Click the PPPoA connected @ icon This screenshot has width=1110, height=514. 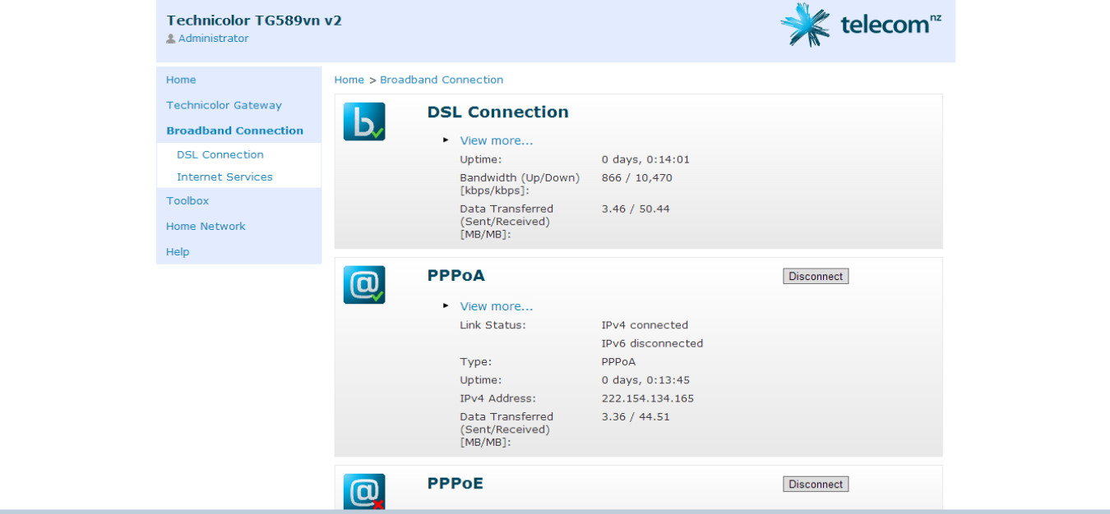[x=363, y=285]
